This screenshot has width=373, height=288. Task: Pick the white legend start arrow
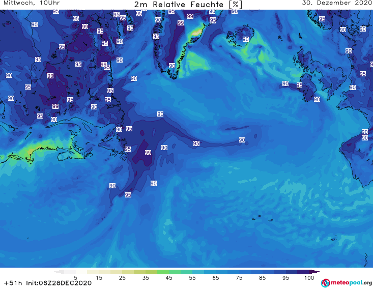pyautogui.click(x=59, y=272)
